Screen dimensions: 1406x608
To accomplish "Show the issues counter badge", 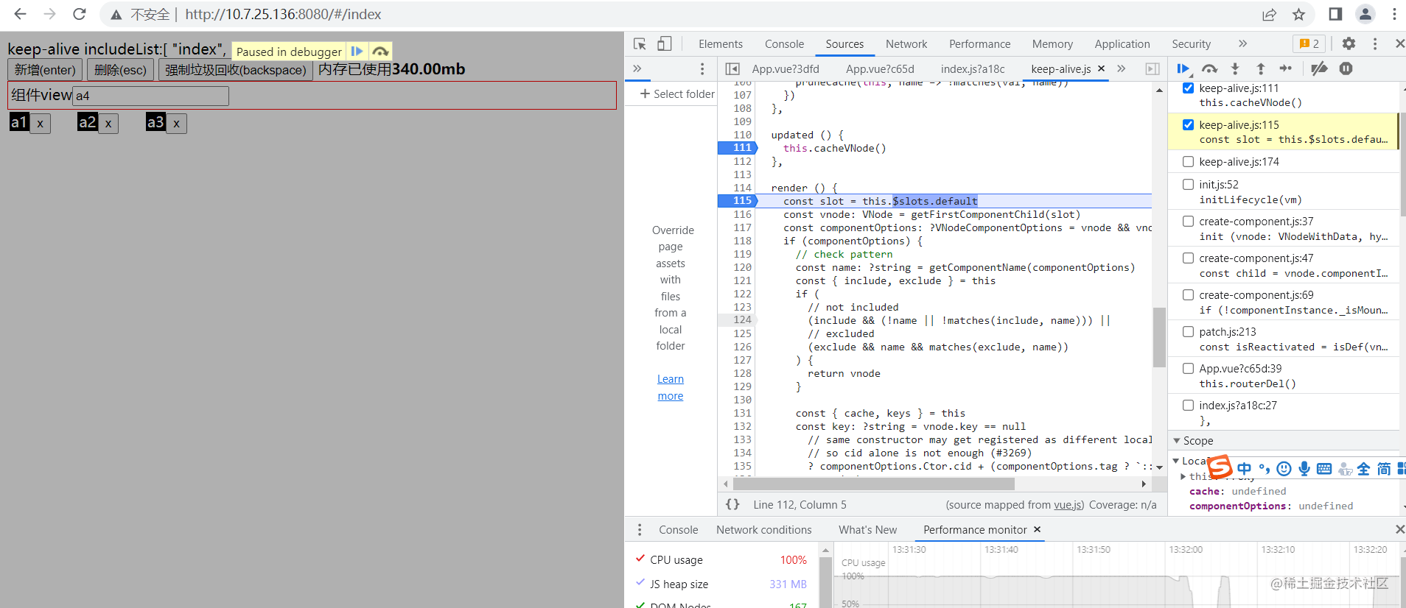I will [x=1309, y=44].
